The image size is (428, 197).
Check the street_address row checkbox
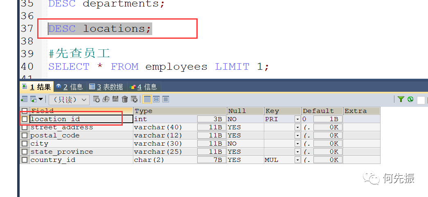tap(25, 127)
